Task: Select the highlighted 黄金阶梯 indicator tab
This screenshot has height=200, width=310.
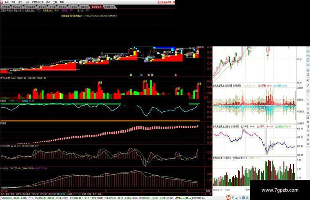Action: click(x=61, y=194)
